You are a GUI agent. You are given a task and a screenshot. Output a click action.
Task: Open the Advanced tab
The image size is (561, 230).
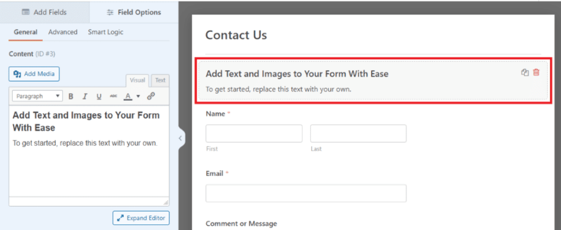coord(62,32)
